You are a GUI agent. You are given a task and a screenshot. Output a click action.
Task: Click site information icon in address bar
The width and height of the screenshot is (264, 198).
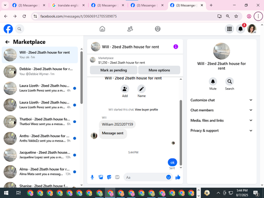pos(35,16)
